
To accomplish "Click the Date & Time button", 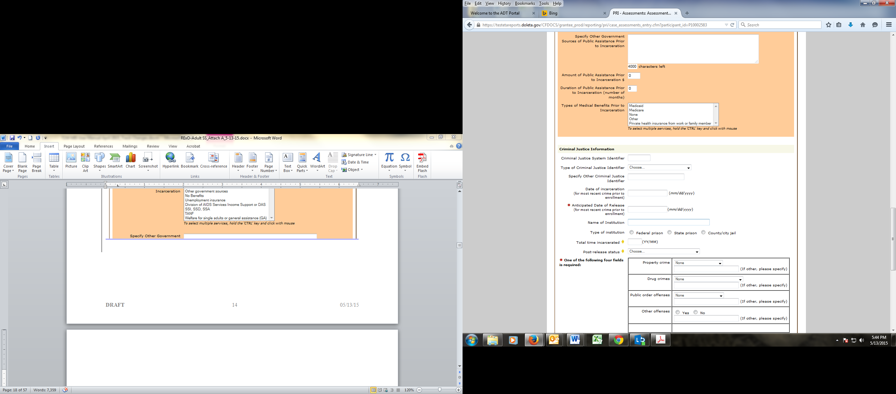I will tap(355, 162).
